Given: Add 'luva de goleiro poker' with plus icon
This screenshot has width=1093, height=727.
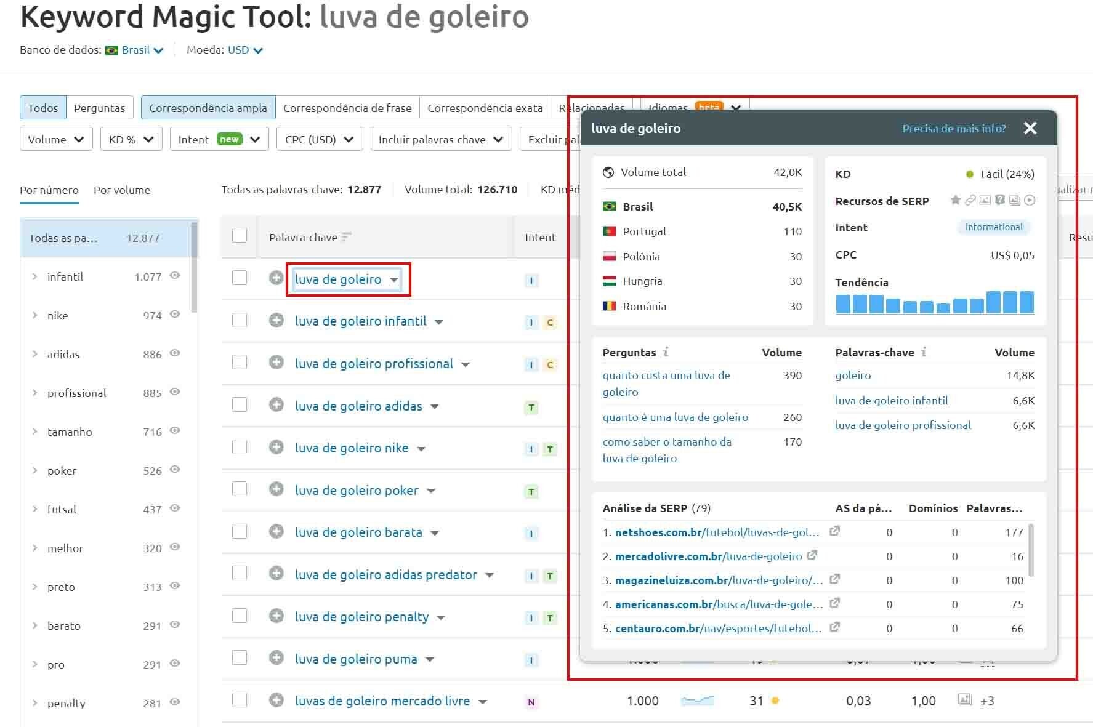Looking at the screenshot, I should (x=276, y=489).
